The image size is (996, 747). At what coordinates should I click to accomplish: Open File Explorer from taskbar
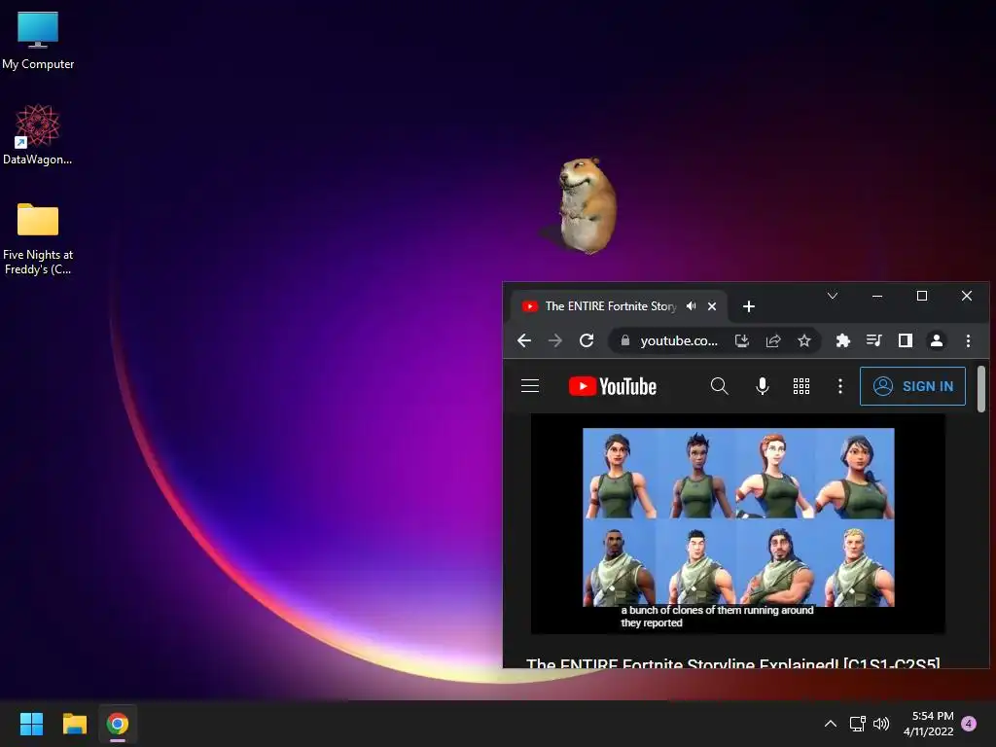(x=74, y=724)
